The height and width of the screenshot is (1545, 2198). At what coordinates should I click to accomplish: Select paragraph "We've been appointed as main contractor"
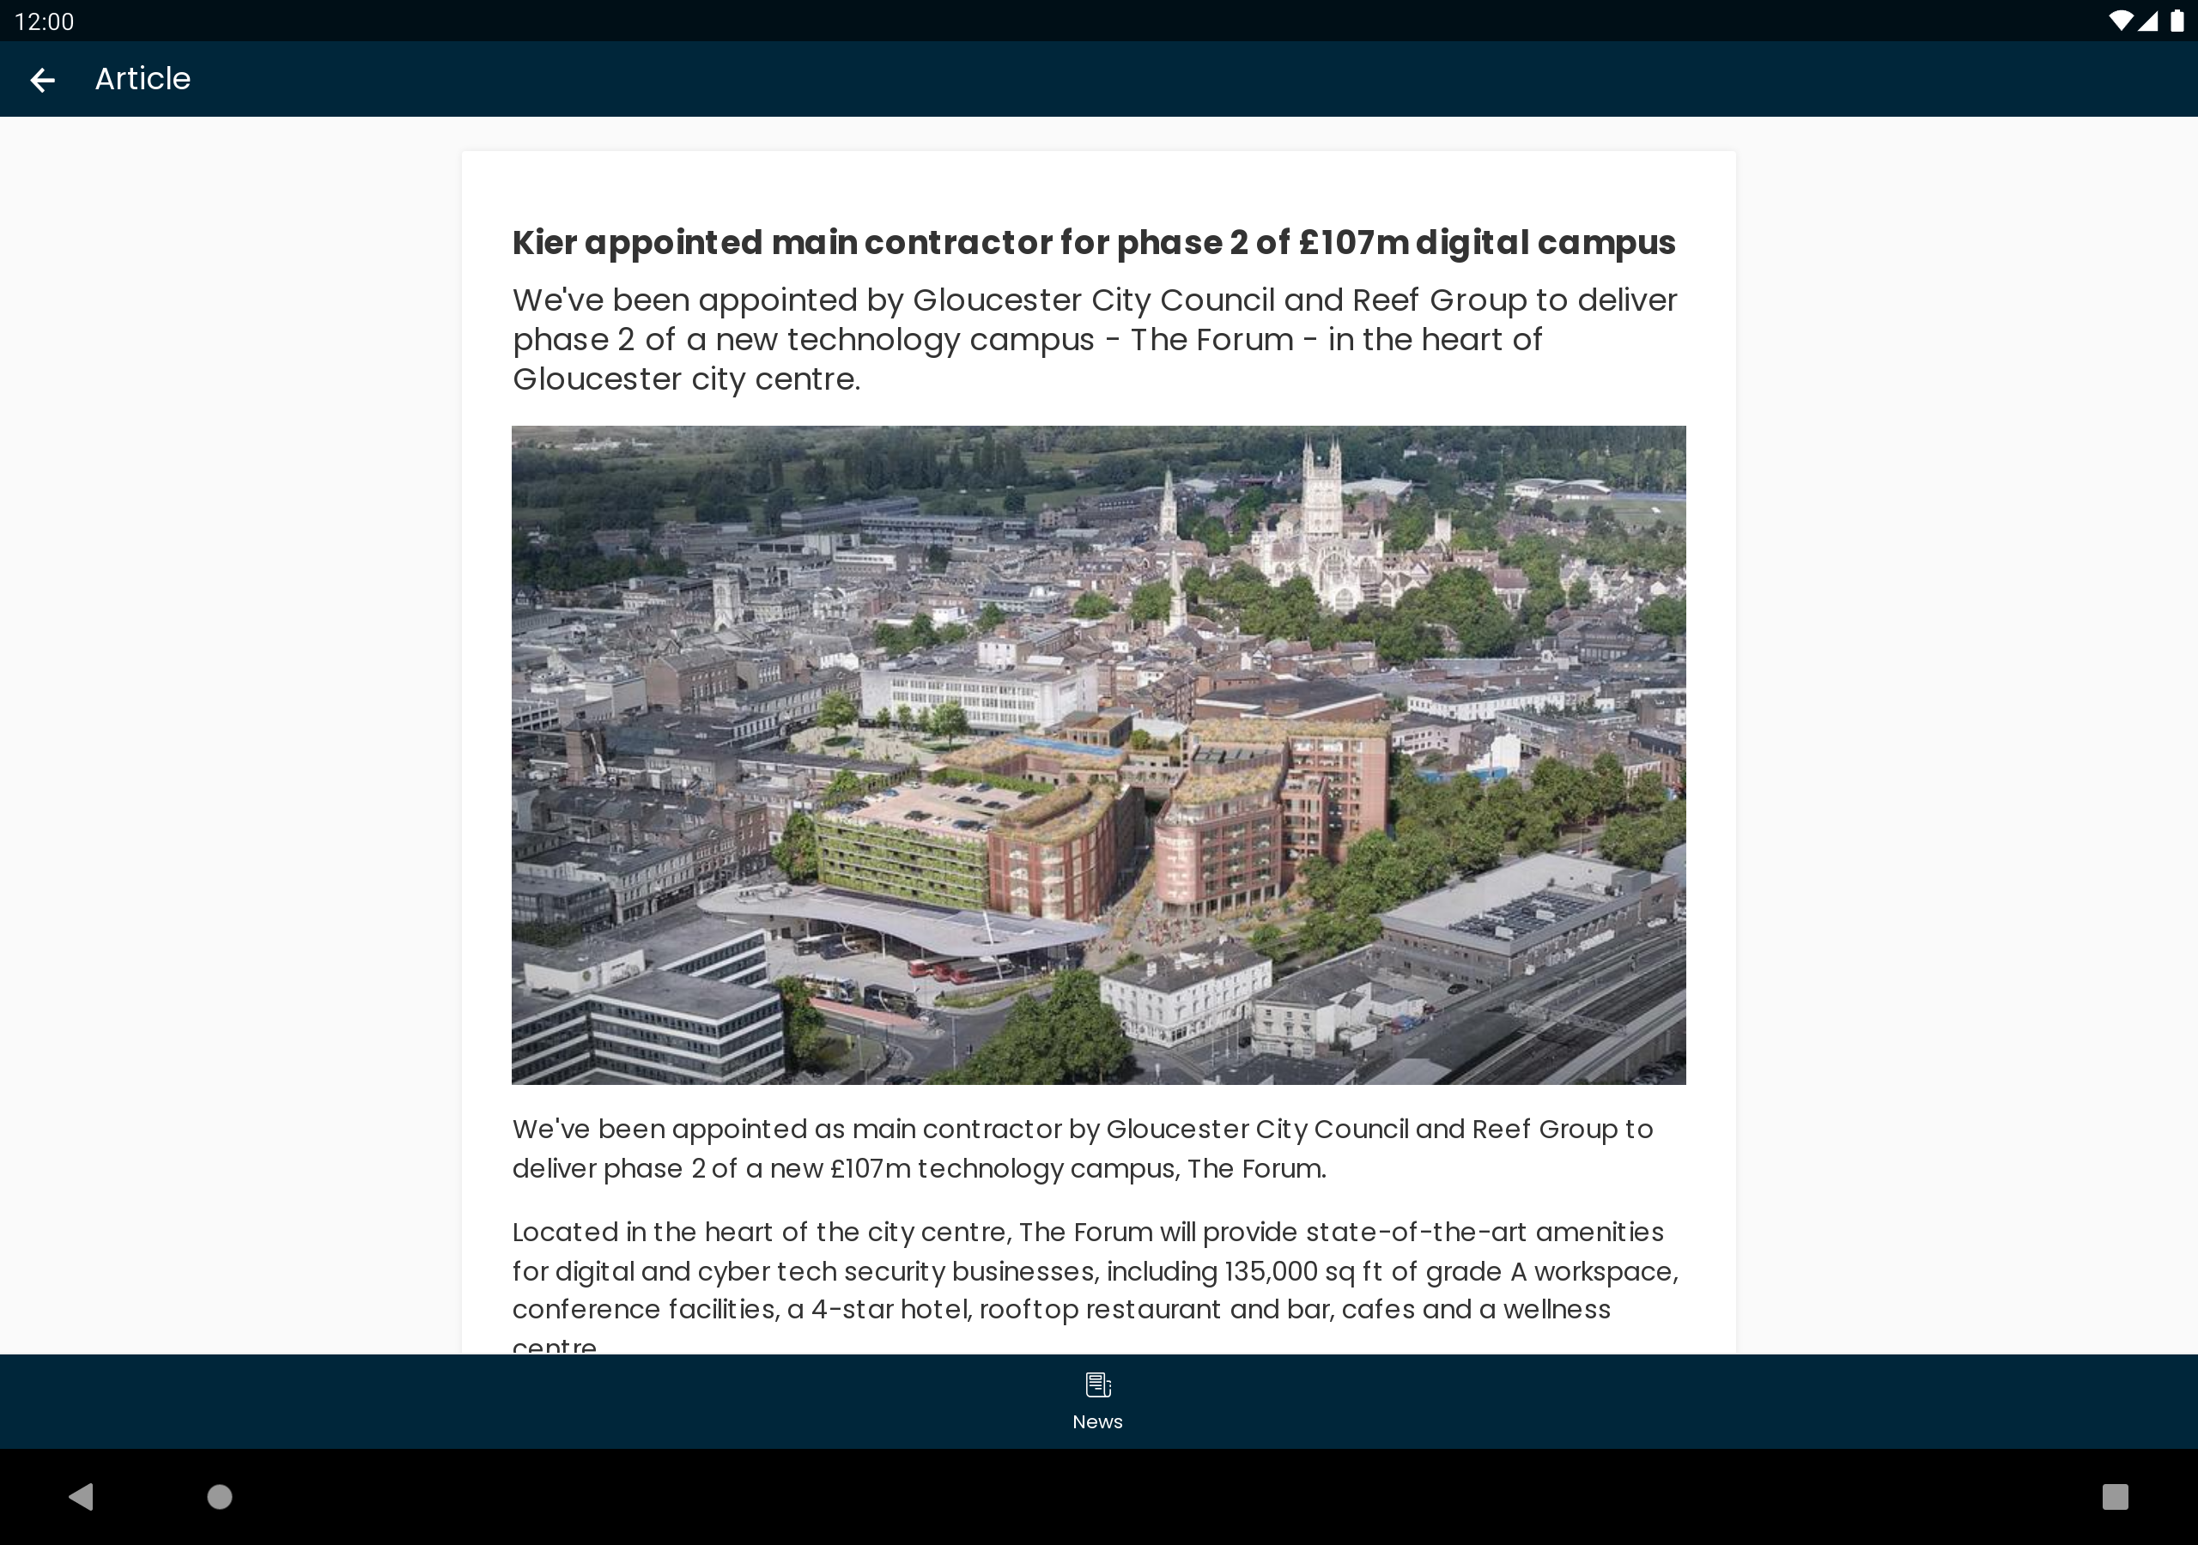[x=1083, y=1148]
